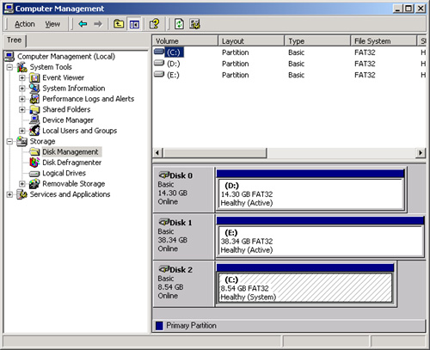The height and width of the screenshot is (350, 430).
Task: Click the Primary Partition legend color swatch
Action: tap(159, 326)
